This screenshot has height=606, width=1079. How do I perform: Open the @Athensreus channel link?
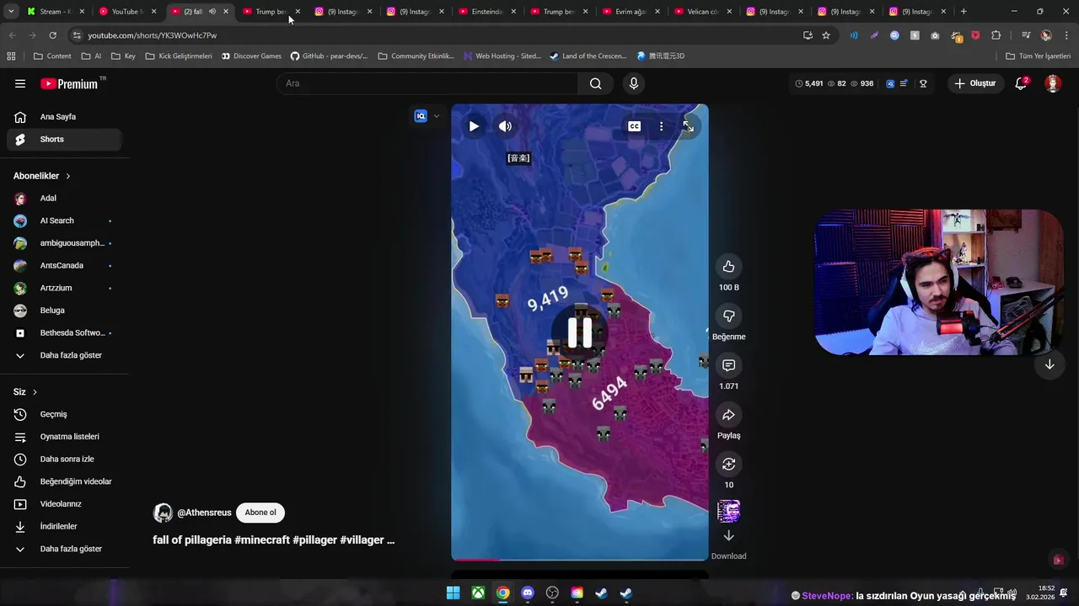(204, 513)
